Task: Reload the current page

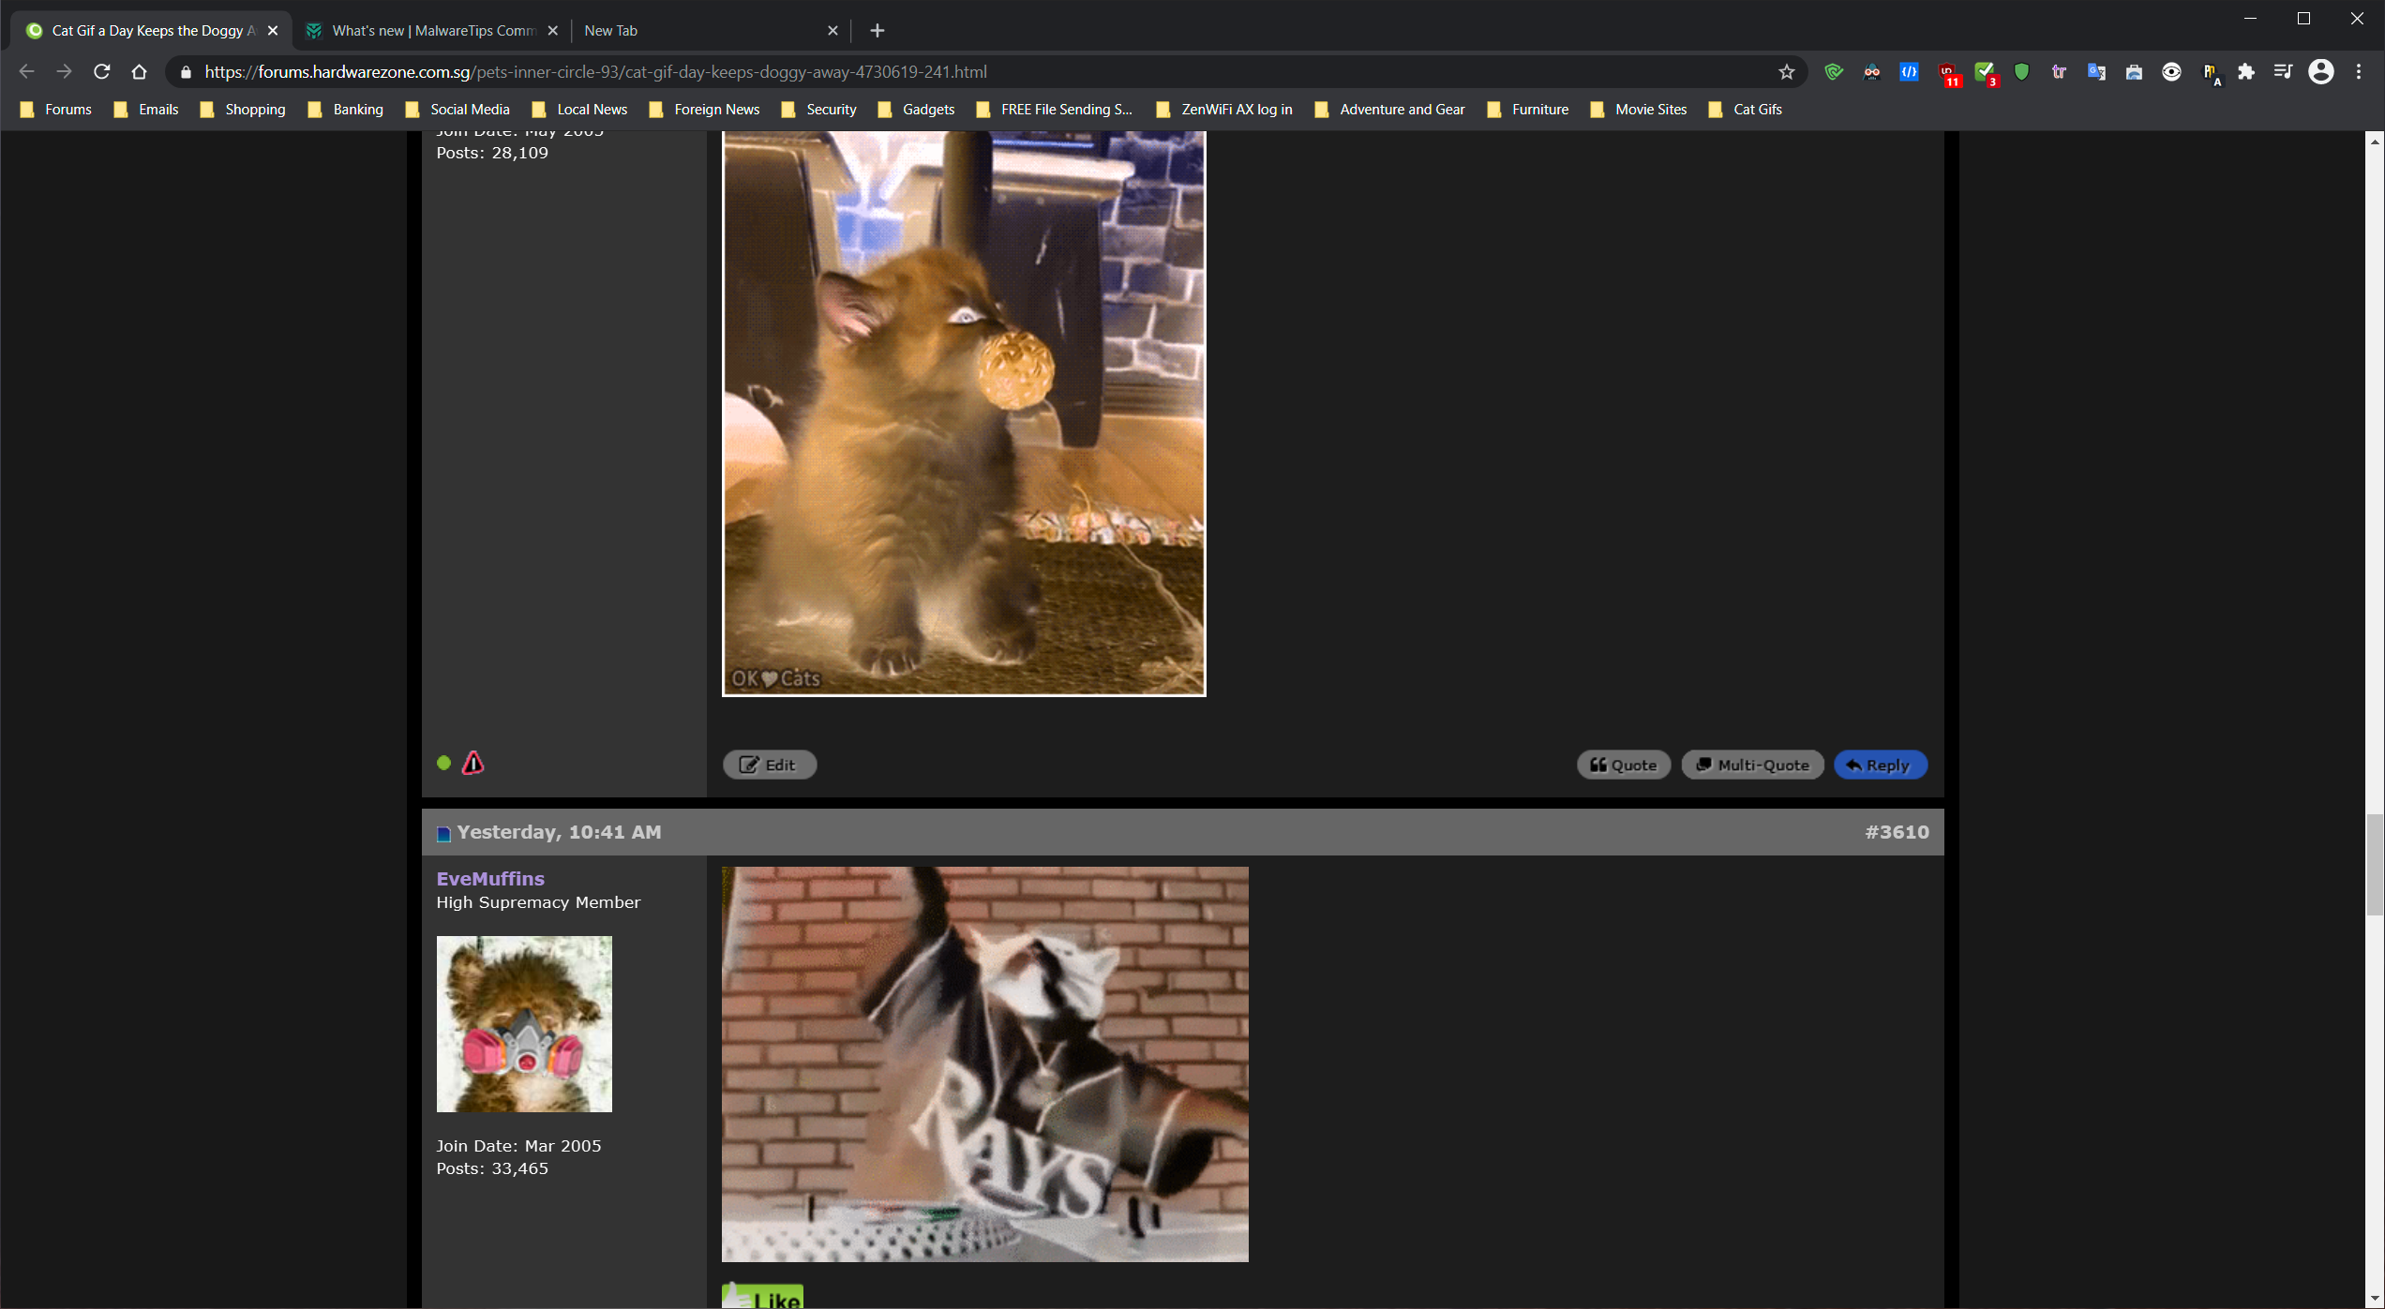Action: (102, 72)
